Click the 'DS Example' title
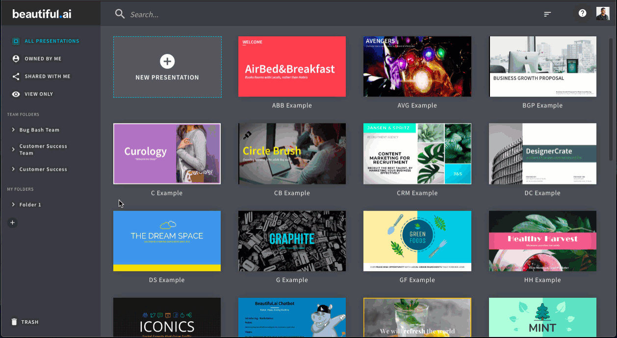617x338 pixels. point(167,280)
